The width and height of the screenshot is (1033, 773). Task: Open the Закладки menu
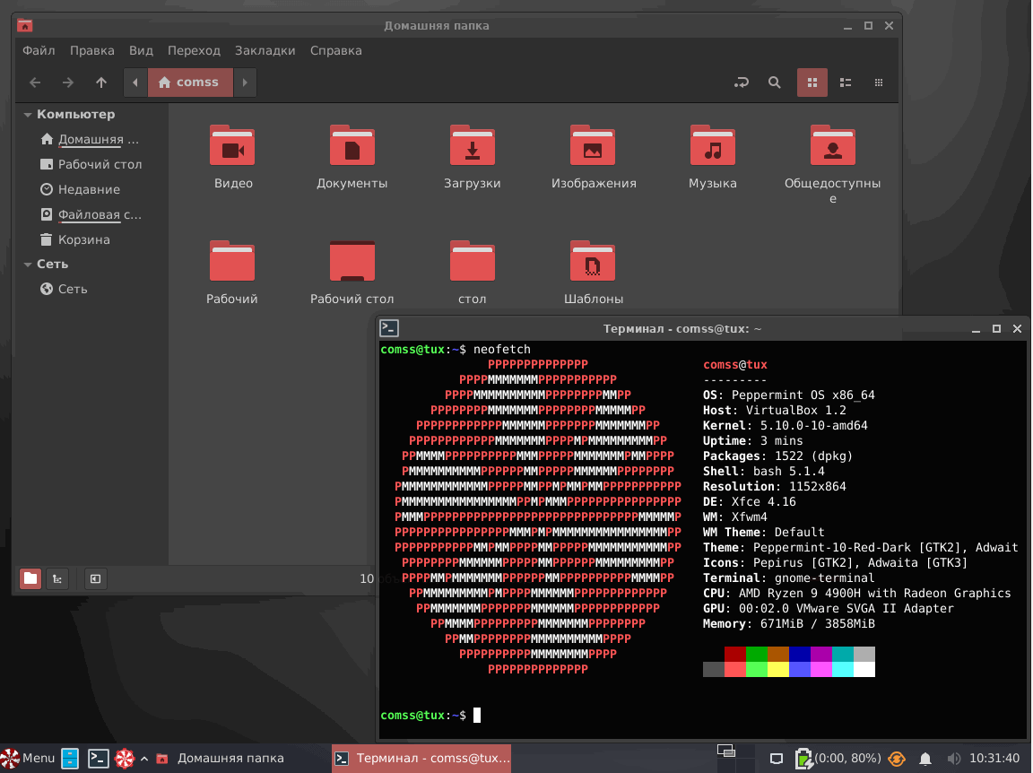(x=265, y=51)
